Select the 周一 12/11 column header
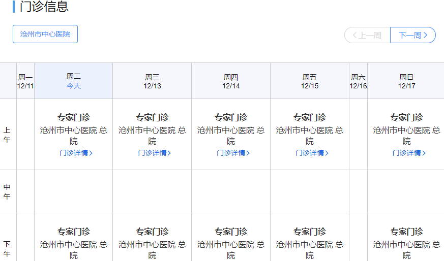 pos(25,81)
